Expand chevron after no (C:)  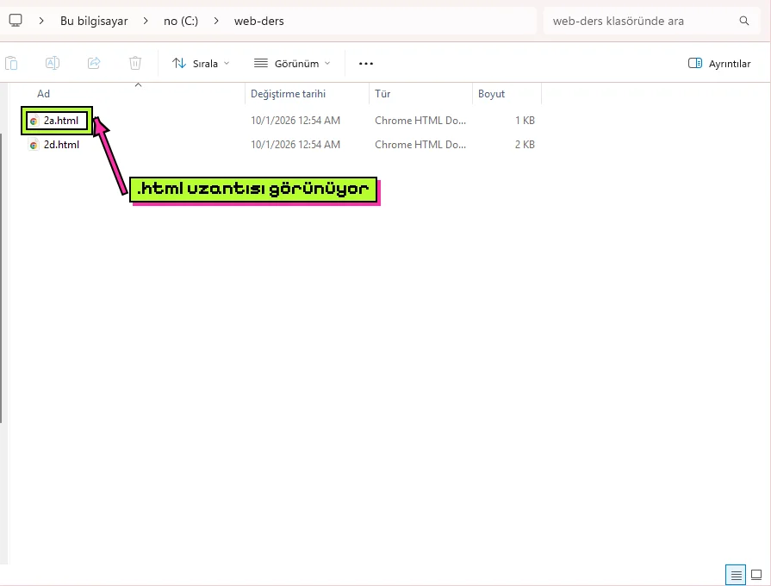[216, 21]
